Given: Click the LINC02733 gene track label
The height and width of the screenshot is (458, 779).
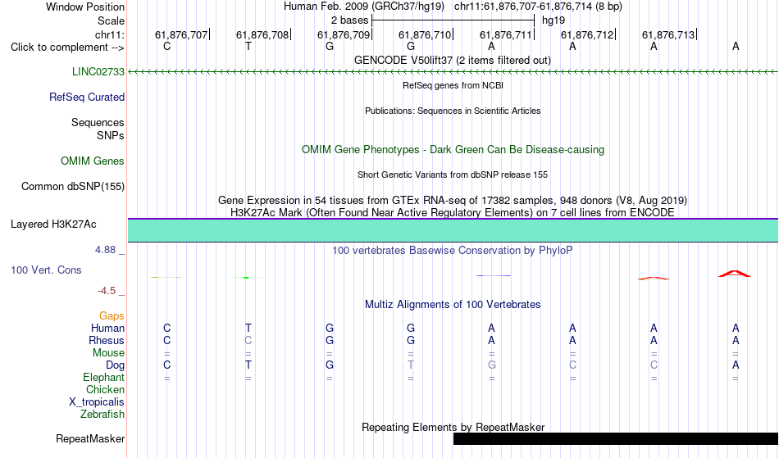Looking at the screenshot, I should (x=98, y=72).
